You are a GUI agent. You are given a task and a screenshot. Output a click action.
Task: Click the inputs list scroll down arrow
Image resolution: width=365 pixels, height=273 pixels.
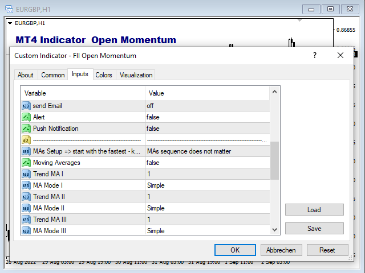(x=275, y=230)
